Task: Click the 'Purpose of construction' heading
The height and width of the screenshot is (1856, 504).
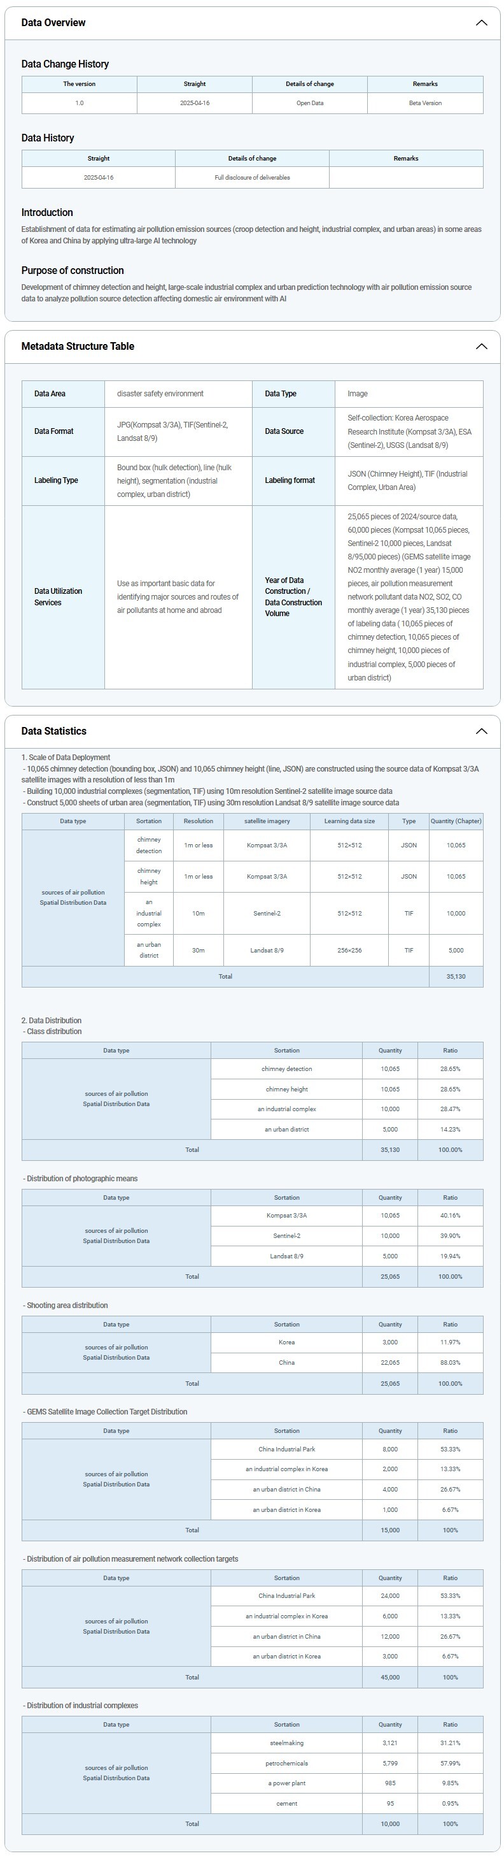Action: [x=73, y=271]
